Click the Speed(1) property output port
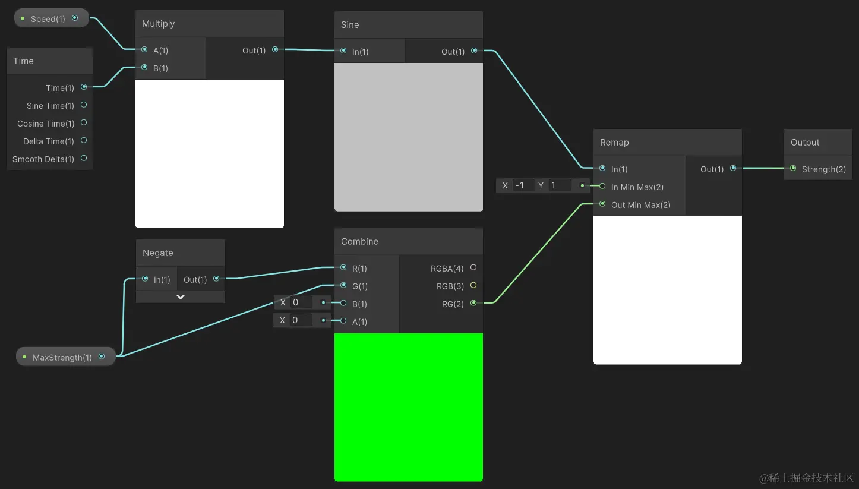This screenshot has height=489, width=859. coord(75,18)
